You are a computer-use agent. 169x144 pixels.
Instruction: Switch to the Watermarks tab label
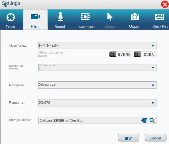point(87,27)
